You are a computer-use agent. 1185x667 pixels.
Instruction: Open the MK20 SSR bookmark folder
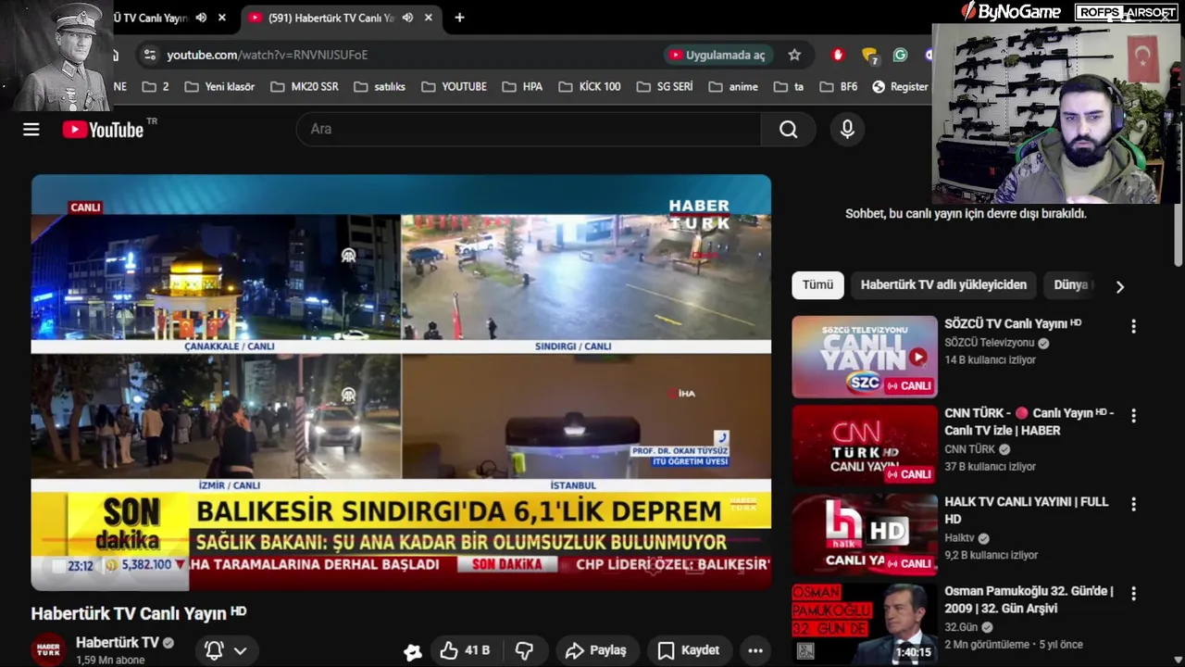[x=305, y=86]
